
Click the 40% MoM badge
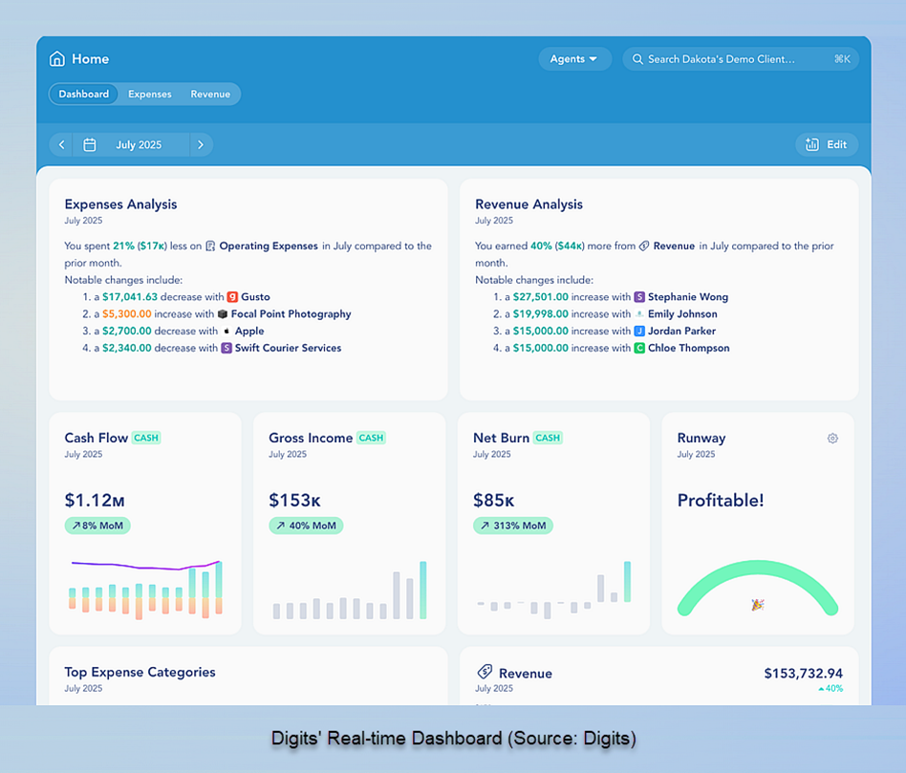[x=306, y=526]
